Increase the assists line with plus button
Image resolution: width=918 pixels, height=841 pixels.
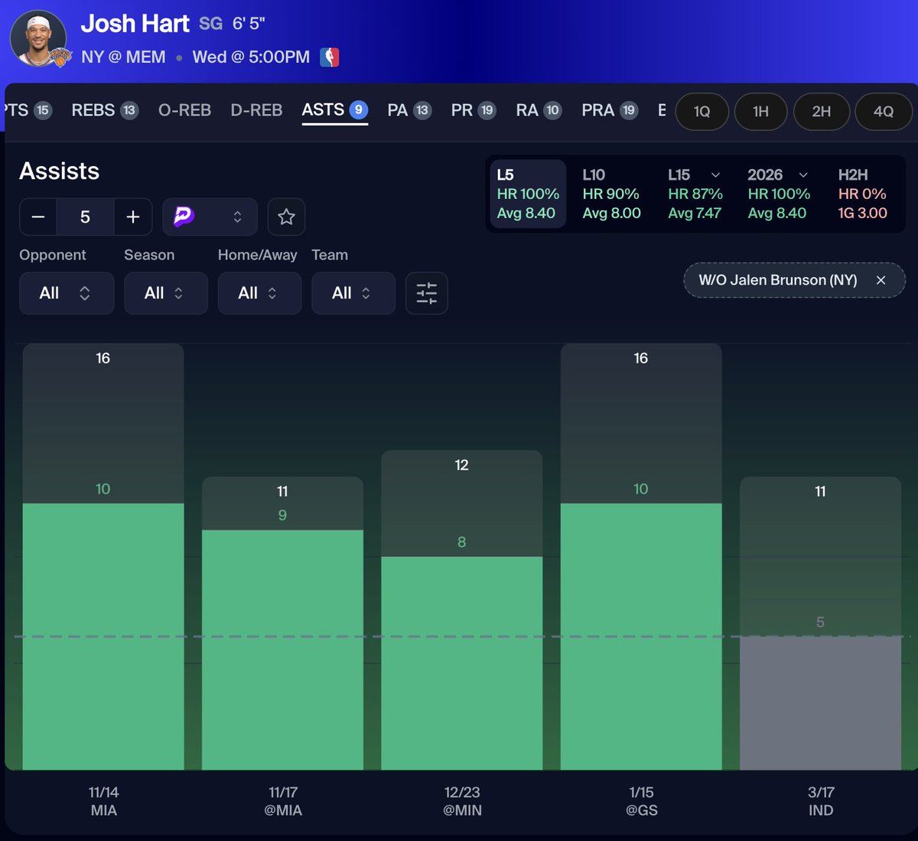click(133, 217)
